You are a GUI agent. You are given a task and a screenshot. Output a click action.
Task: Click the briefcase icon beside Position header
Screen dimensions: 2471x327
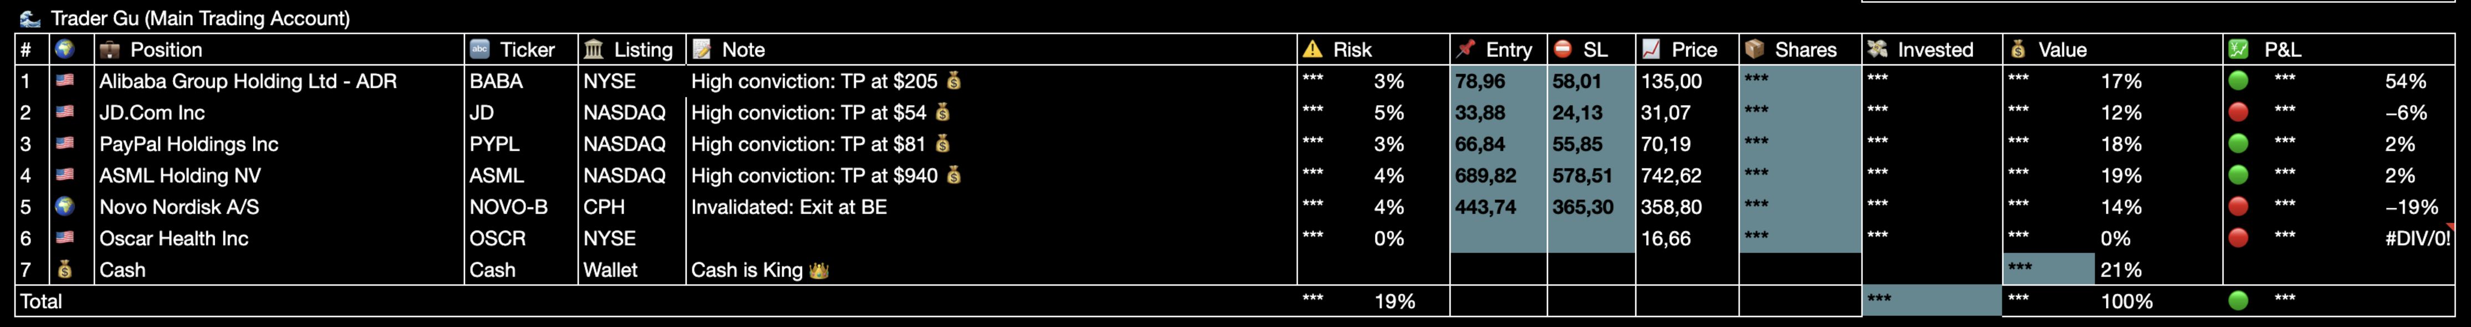point(109,49)
